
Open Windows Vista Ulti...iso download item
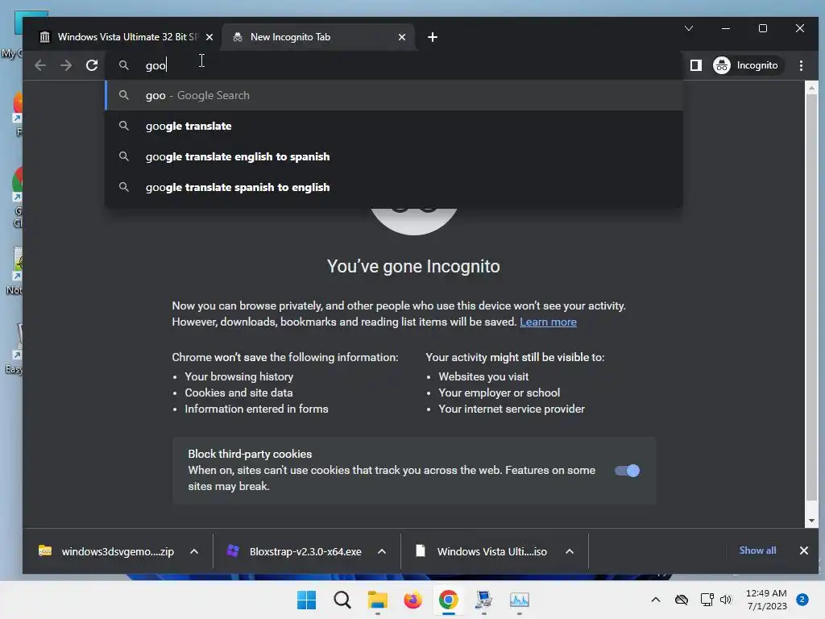pos(482,551)
